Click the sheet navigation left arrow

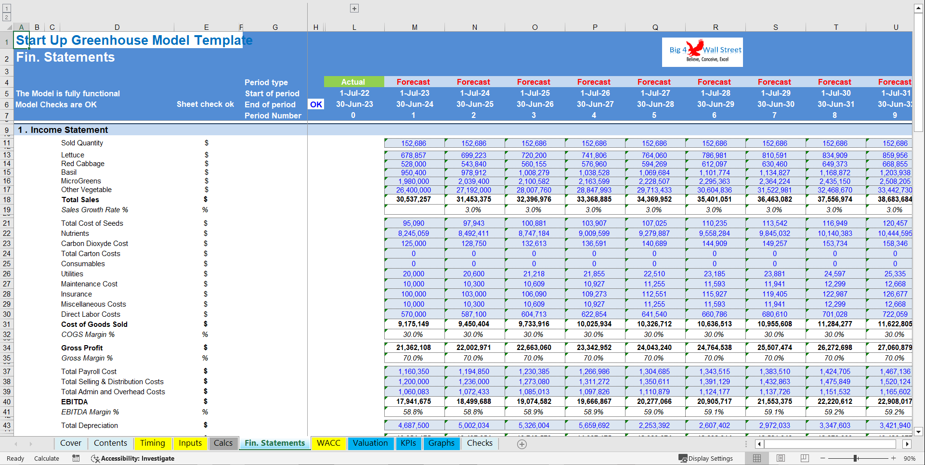pyautogui.click(x=15, y=443)
